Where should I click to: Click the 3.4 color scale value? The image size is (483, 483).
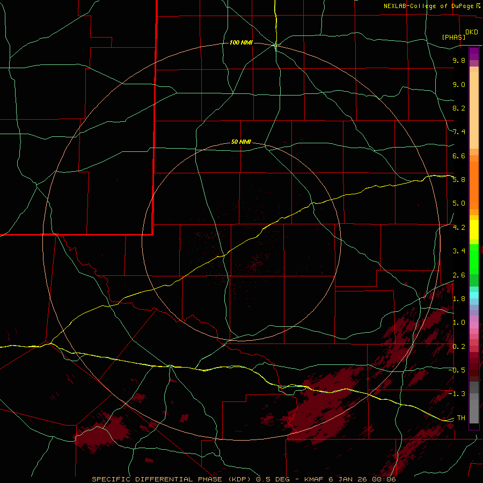click(x=459, y=251)
